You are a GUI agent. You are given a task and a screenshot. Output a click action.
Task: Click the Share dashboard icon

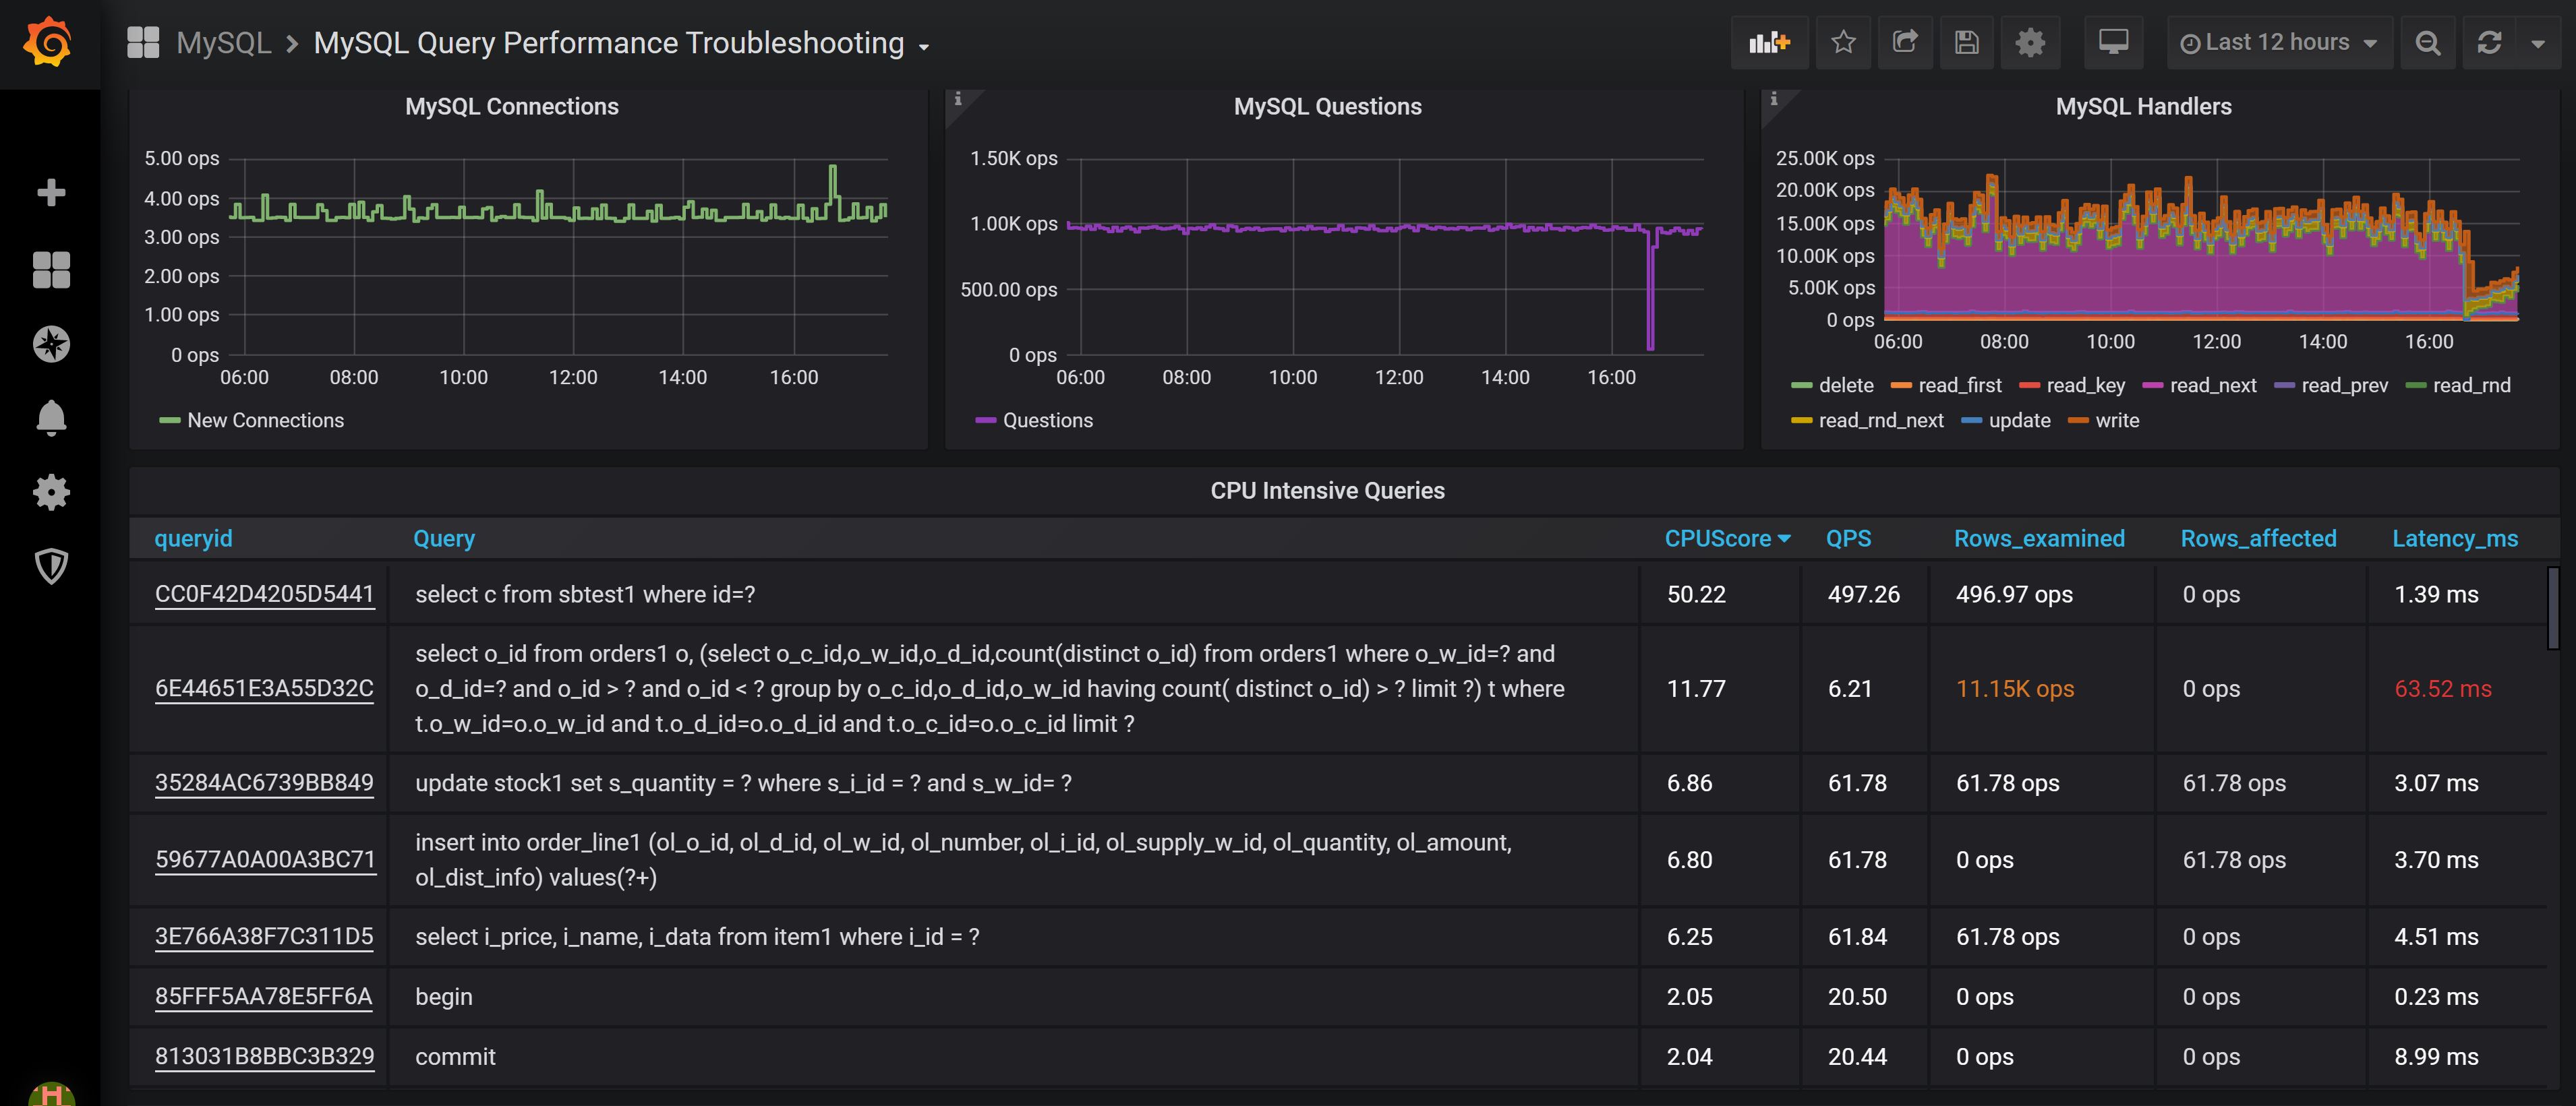[x=1905, y=43]
